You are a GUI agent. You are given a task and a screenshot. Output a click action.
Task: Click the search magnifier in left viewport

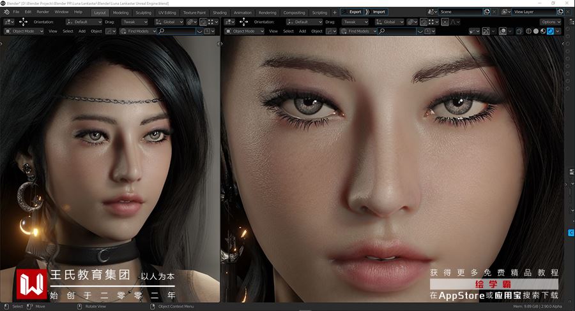coord(161,31)
